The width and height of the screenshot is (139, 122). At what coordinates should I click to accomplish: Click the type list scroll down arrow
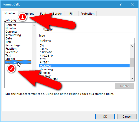(132, 79)
